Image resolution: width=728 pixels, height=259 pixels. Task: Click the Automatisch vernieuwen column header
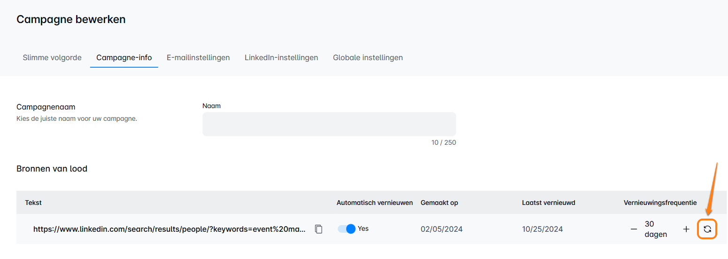[374, 203]
